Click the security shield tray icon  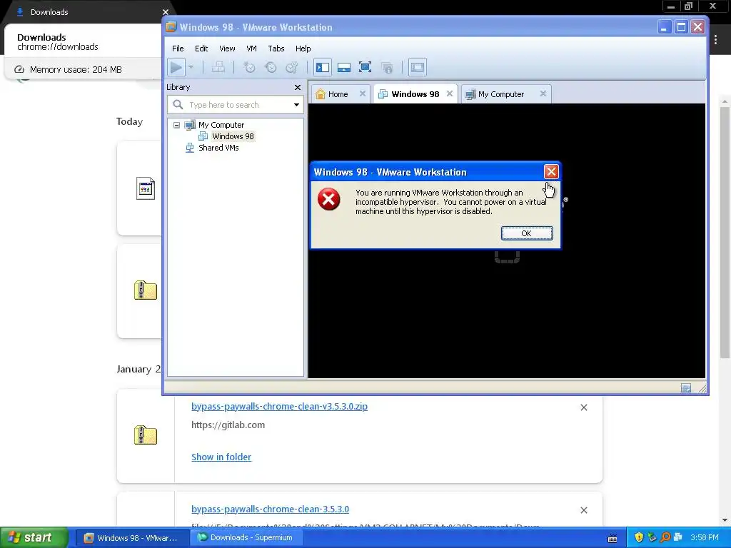pos(639,537)
